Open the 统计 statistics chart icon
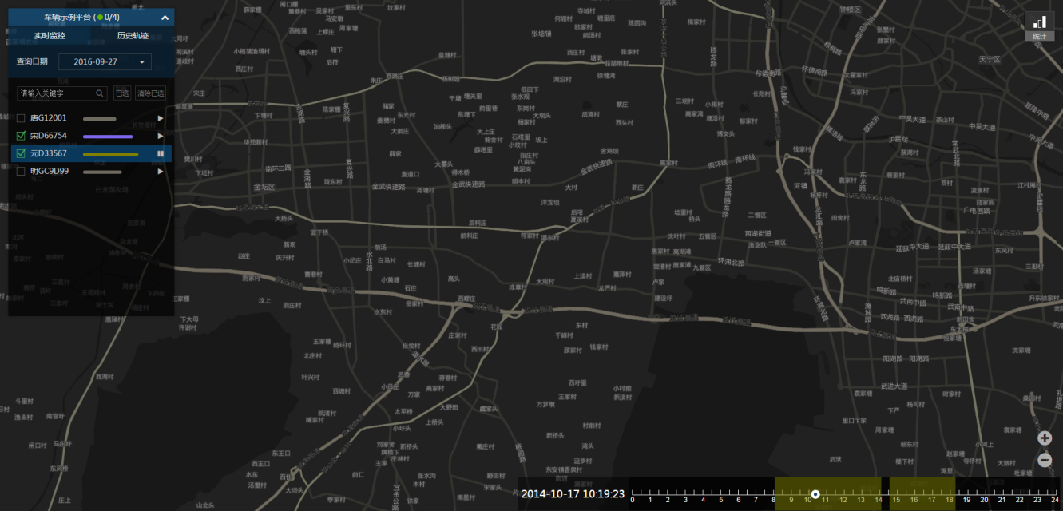Image resolution: width=1063 pixels, height=511 pixels. [x=1039, y=26]
